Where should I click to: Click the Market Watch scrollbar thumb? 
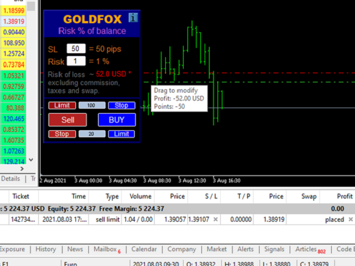31,6
